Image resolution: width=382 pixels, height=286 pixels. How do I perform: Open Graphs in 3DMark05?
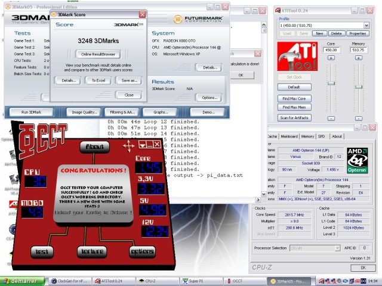[x=161, y=113]
